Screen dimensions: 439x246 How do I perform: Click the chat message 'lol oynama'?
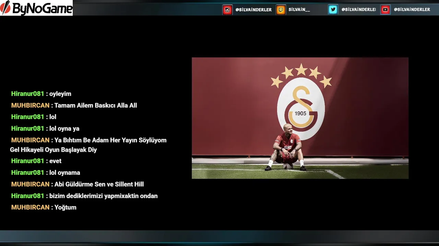65,173
